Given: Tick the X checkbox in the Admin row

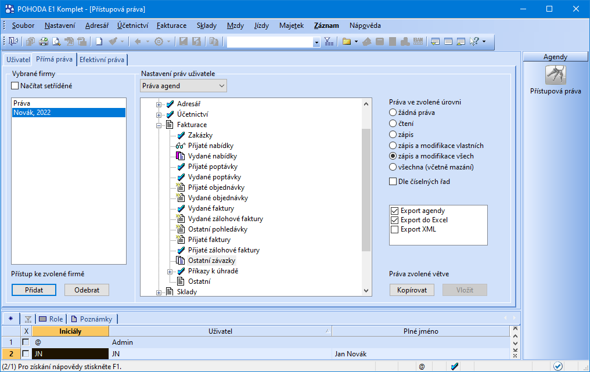Looking at the screenshot, I should (26, 342).
